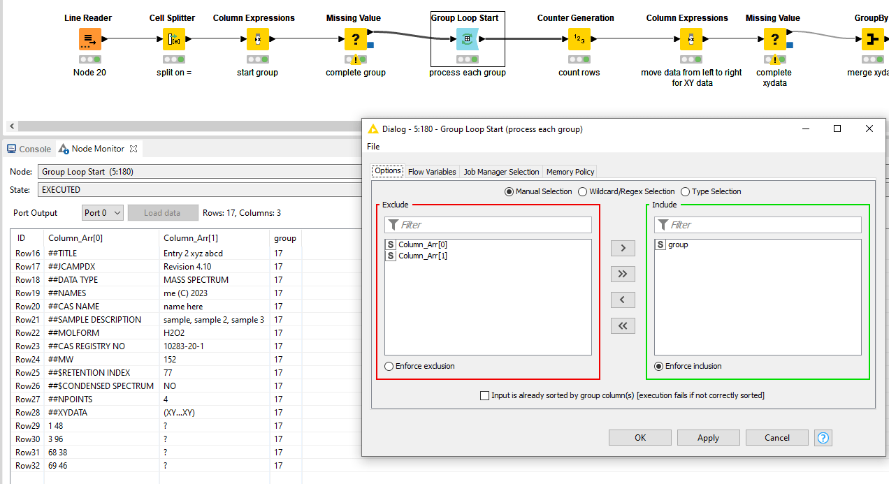Select Missing Value node labeled complete xydata

click(775, 39)
